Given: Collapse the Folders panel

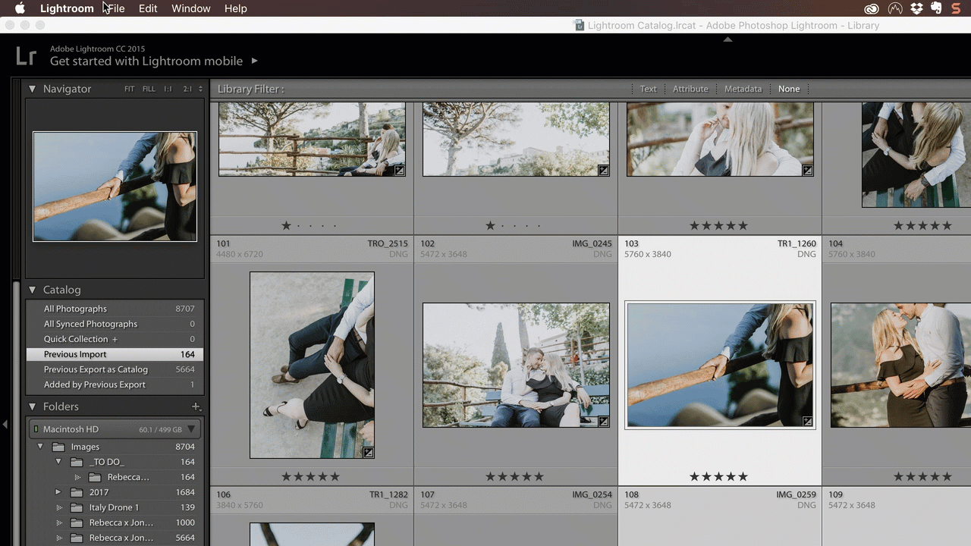Looking at the screenshot, I should point(33,406).
